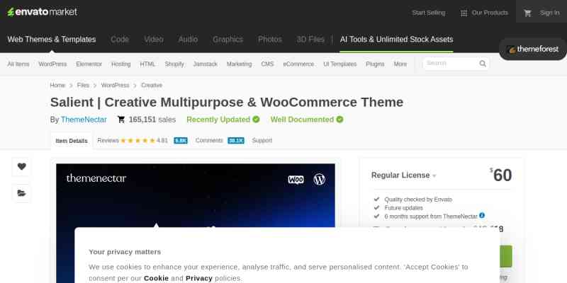567x283 pixels.
Task: Open the ThemeNectar author link
Action: 84,120
